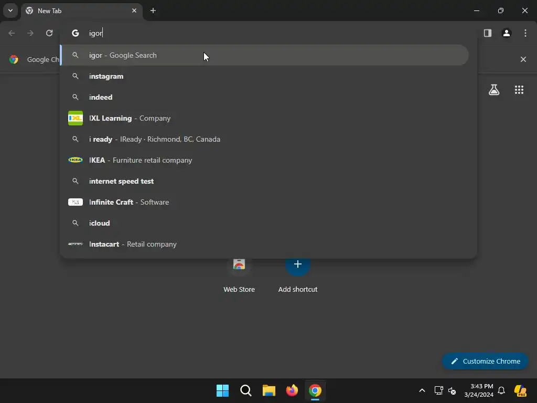This screenshot has width=537, height=403.
Task: Open the Google apps grid
Action: pos(519,90)
